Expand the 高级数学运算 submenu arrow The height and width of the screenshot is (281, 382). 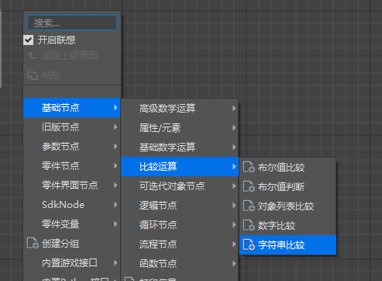tap(234, 108)
